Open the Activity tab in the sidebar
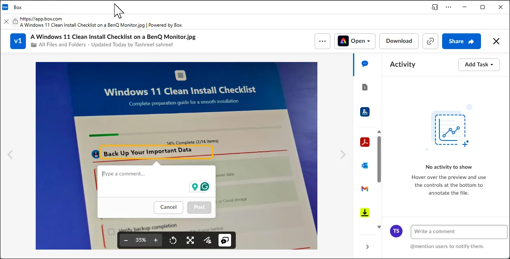Image resolution: width=510 pixels, height=259 pixels. point(365,64)
